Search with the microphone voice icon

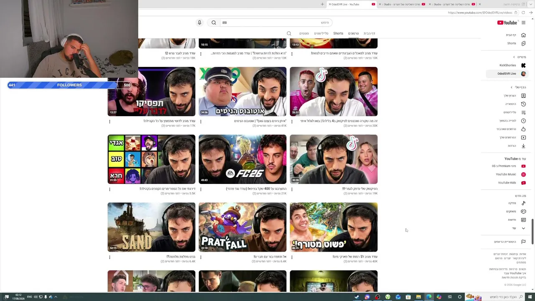tap(199, 23)
